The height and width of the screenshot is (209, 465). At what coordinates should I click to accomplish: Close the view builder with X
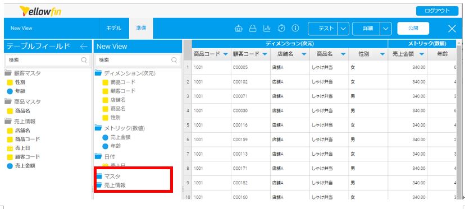click(x=452, y=29)
